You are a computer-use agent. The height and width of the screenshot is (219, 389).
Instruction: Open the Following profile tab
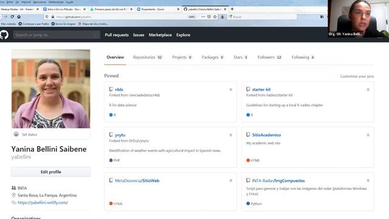click(x=303, y=57)
